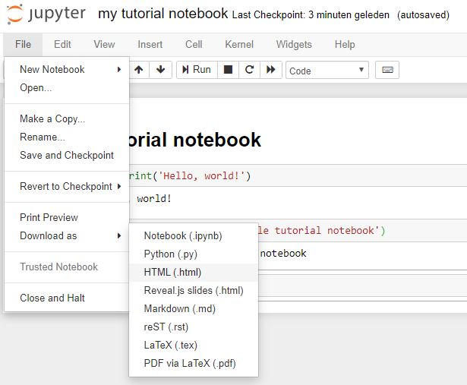Open the Kernel menu
The height and width of the screenshot is (385, 467).
click(x=239, y=44)
